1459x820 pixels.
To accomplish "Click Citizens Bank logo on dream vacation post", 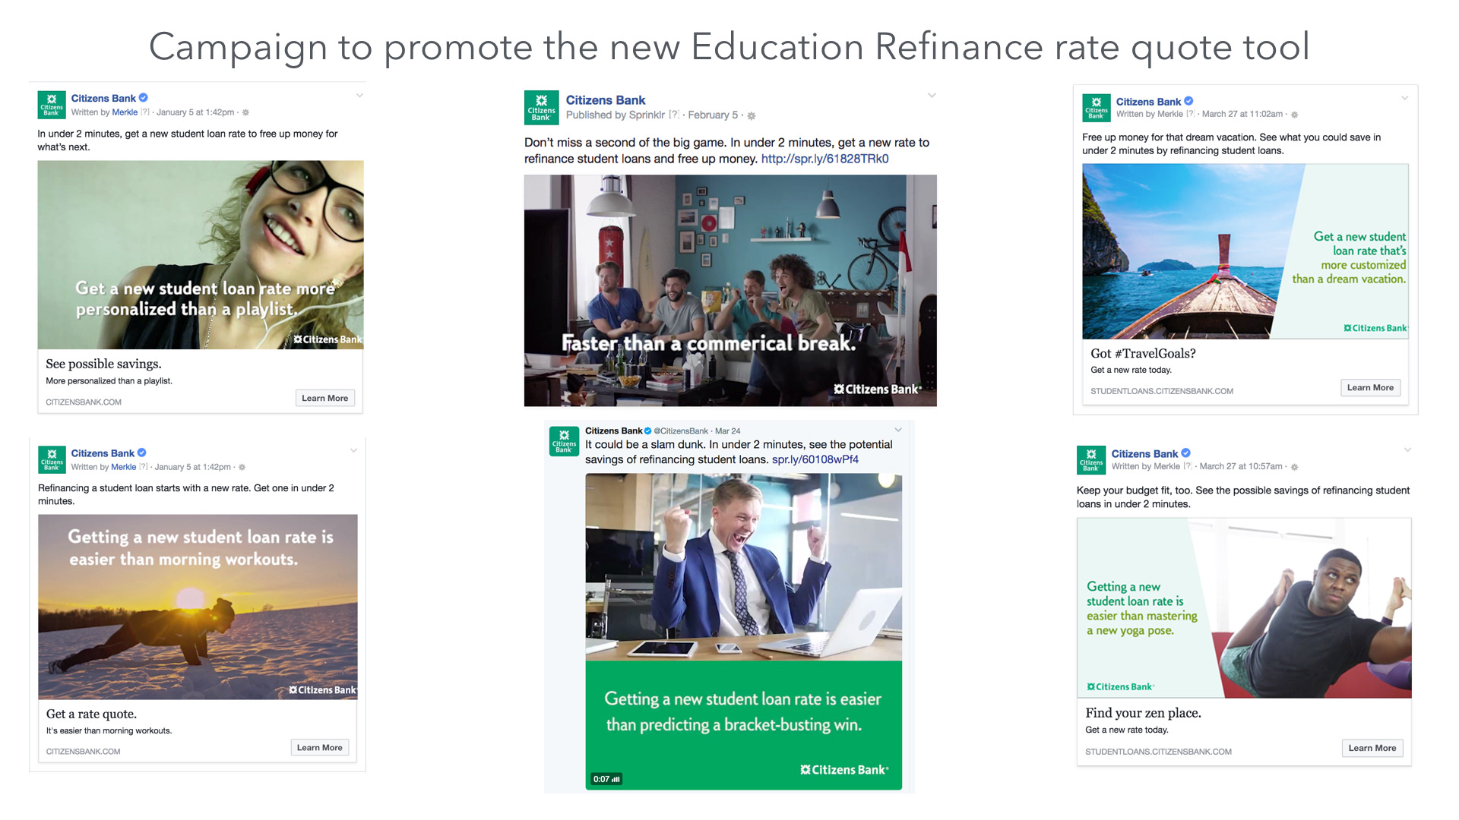I will tap(1096, 108).
